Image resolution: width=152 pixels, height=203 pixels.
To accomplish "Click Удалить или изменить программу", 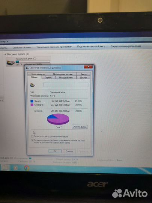I will point(54,47).
